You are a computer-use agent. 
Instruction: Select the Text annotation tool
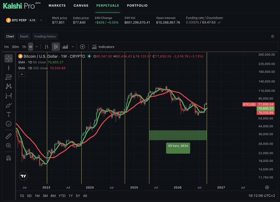9,114
